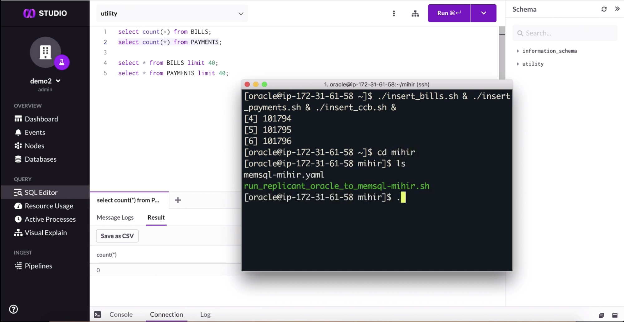Click the Schema search field

565,33
